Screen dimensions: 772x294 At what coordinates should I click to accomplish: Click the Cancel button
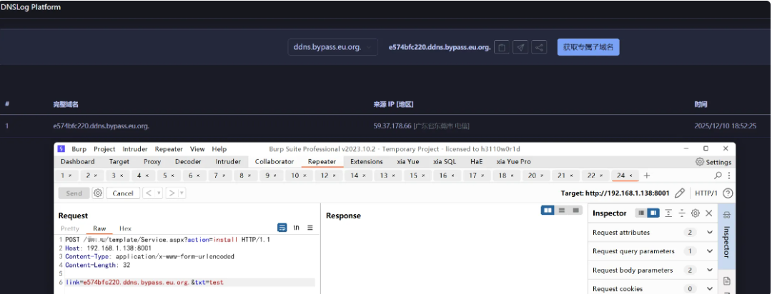[x=123, y=193]
